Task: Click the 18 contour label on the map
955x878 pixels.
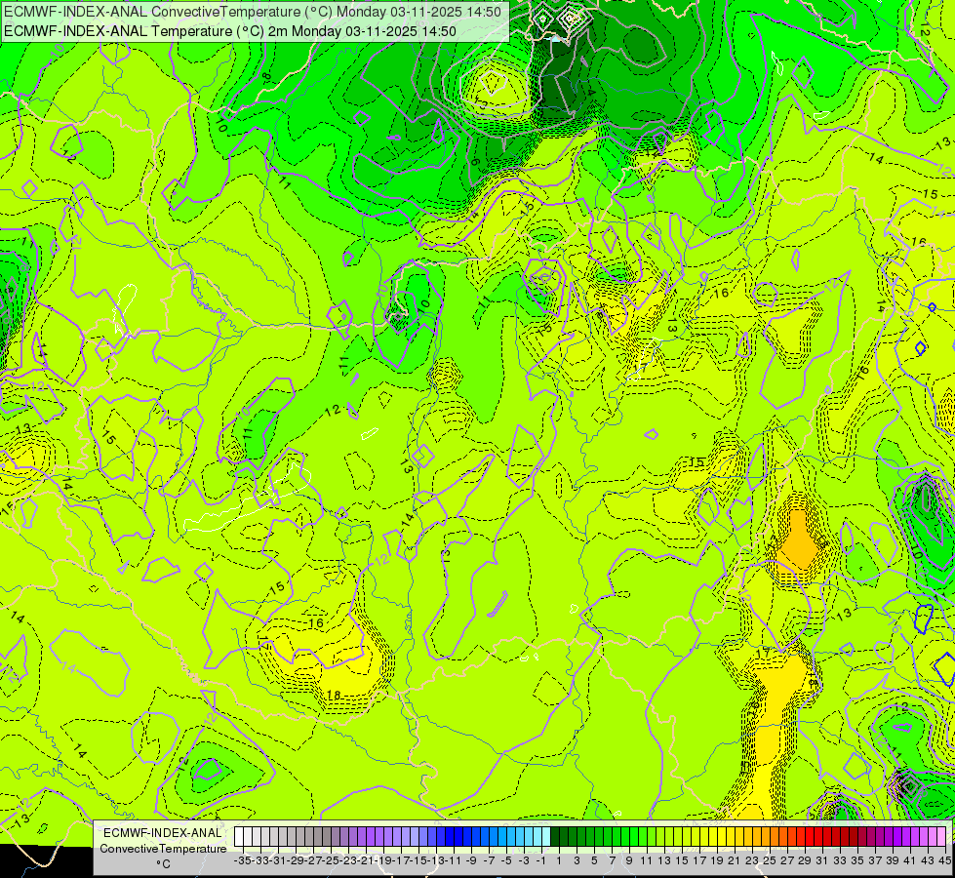Action: tap(334, 696)
